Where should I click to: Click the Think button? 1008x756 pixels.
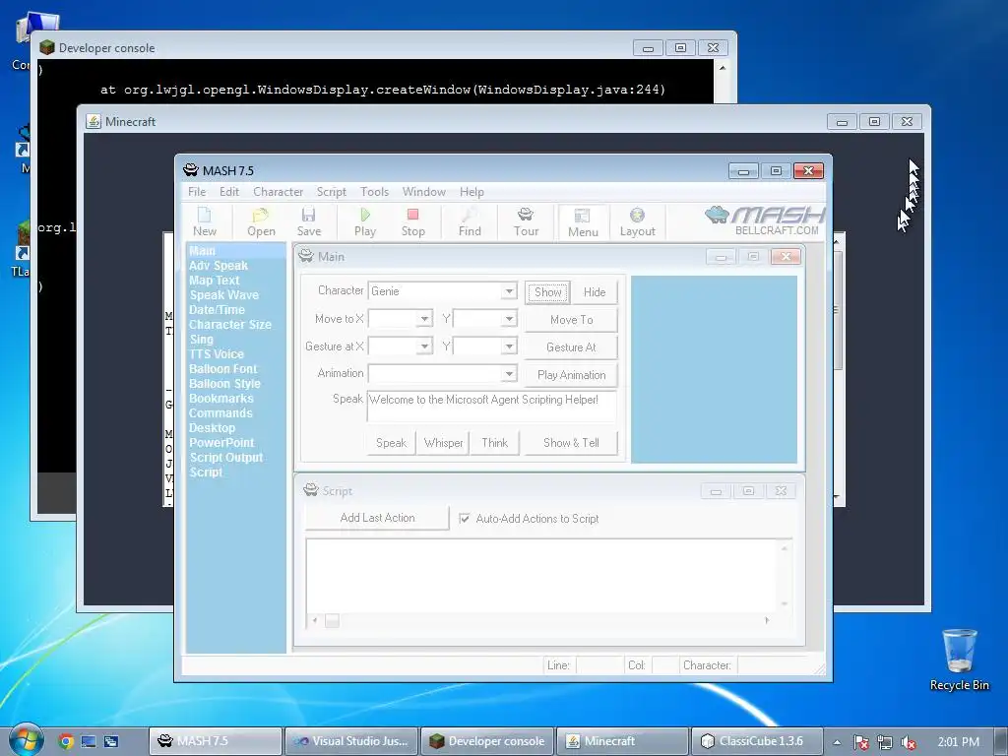point(494,442)
